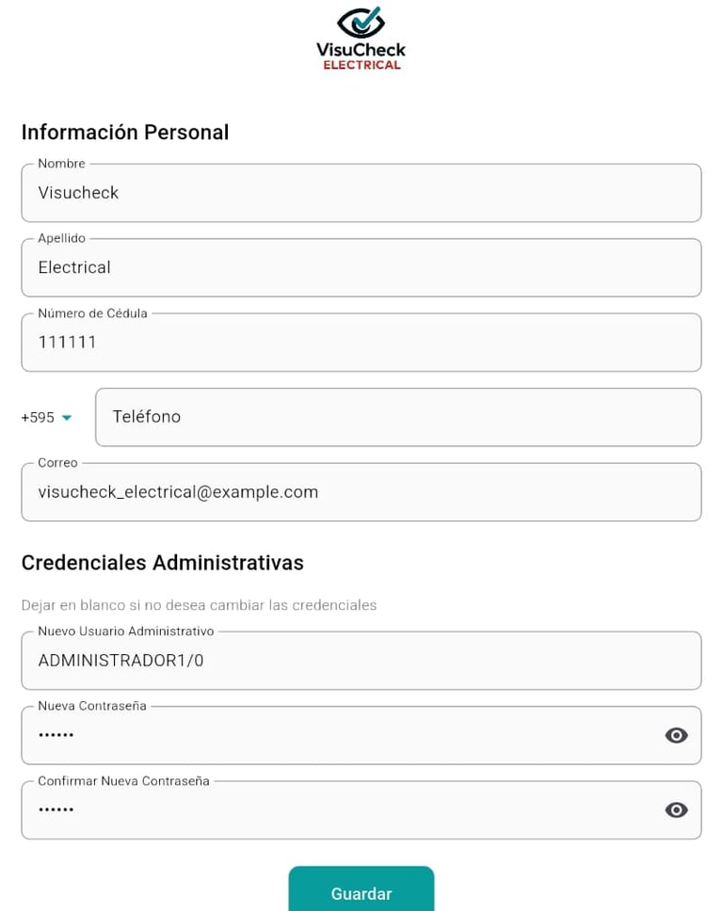Edit the Correo email field

[x=361, y=492]
